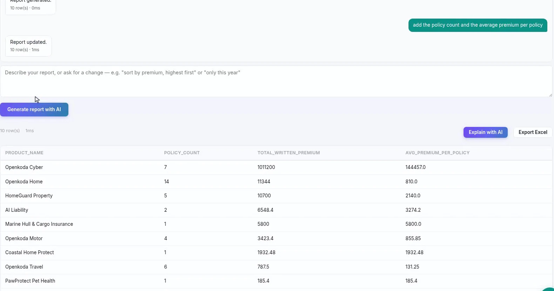Focus the report description text area

coord(276,81)
